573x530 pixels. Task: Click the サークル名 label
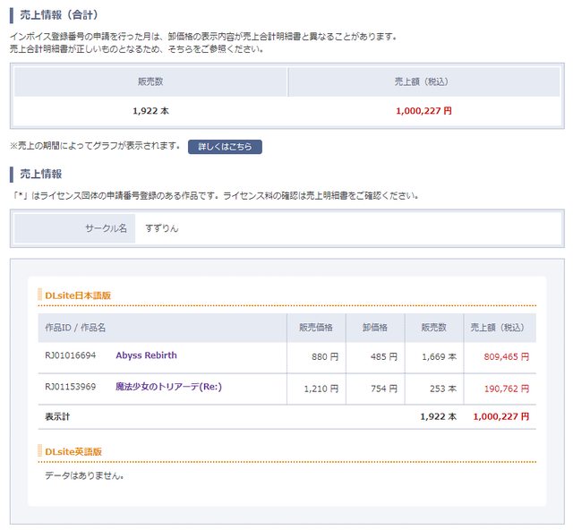coord(106,228)
